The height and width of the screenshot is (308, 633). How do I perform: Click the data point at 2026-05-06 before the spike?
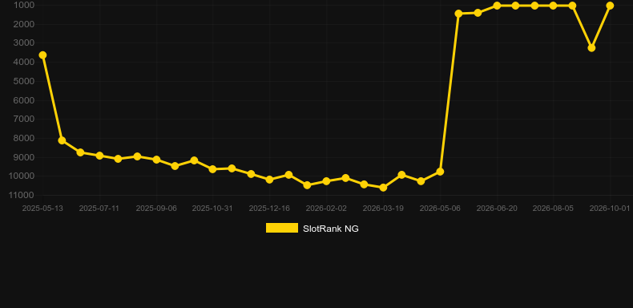point(440,172)
